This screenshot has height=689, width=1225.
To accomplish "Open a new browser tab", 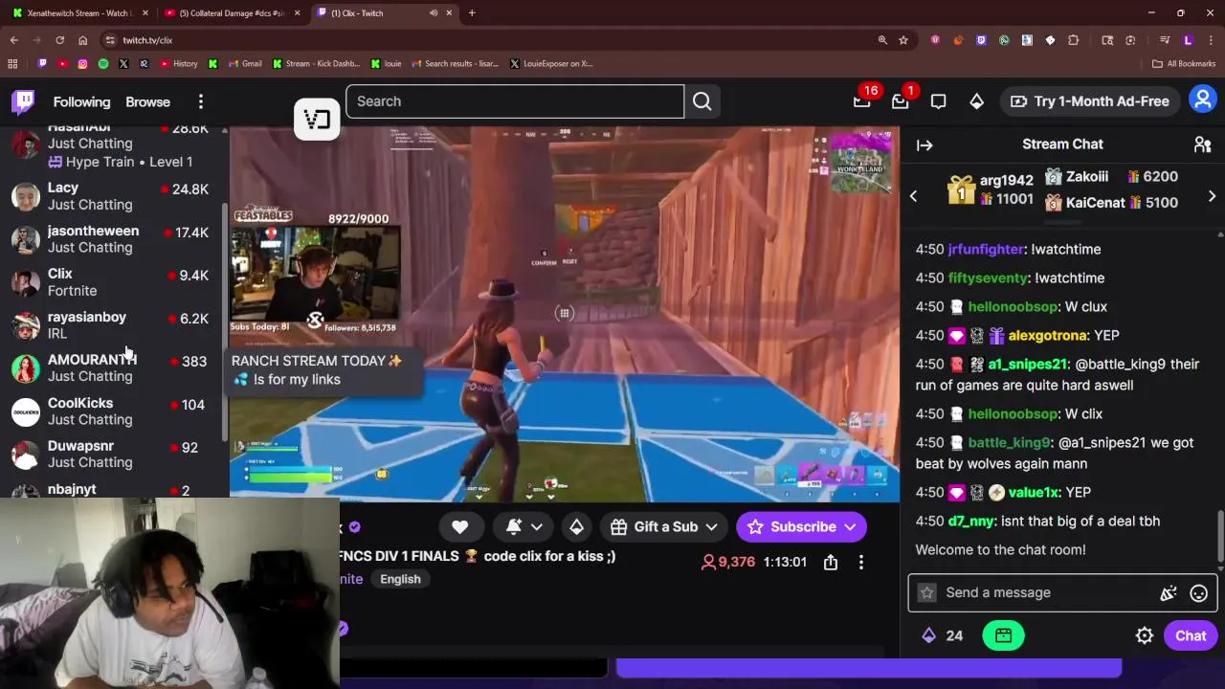I will pyautogui.click(x=472, y=13).
